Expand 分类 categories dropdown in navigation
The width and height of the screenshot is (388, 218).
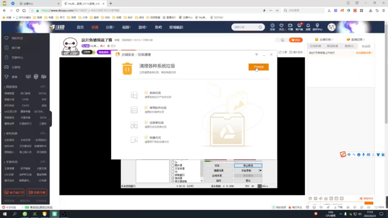click(110, 27)
